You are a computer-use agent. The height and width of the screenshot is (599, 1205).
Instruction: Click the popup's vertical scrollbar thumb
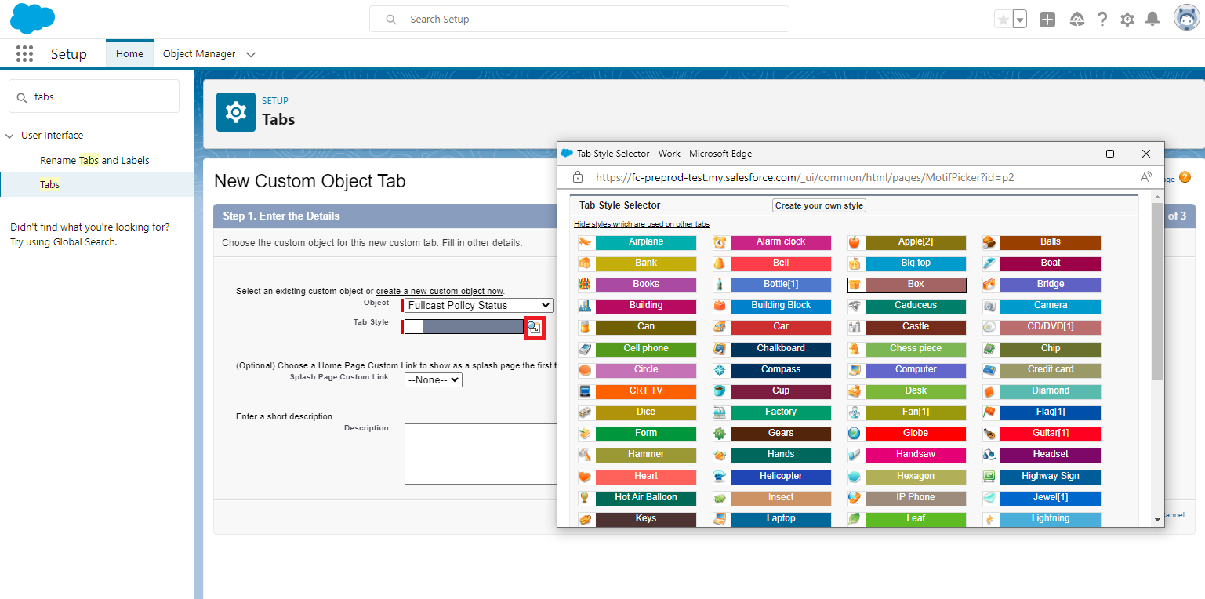point(1158,292)
